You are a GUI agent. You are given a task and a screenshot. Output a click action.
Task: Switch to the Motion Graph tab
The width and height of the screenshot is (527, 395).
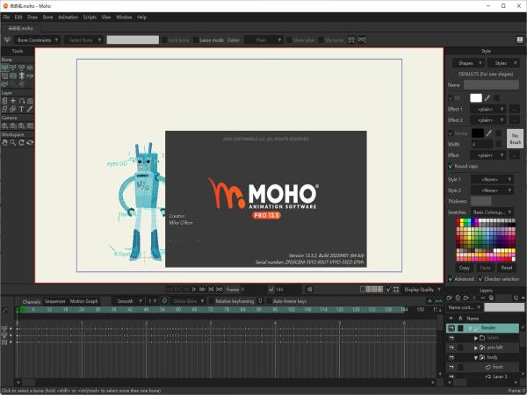[x=84, y=301]
